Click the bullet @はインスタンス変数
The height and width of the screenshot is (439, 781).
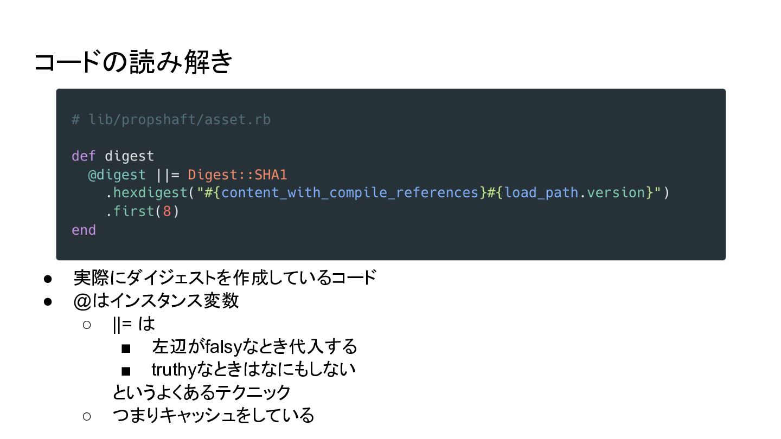(x=156, y=300)
